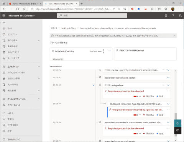Open レポート in the sidebar
The height and width of the screenshot is (142, 184).
pos(10,113)
